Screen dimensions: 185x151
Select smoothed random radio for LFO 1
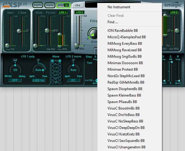pyautogui.click(x=52, y=82)
